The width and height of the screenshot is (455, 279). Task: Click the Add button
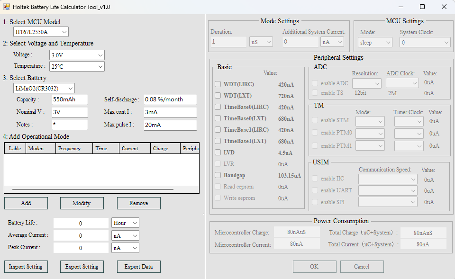pyautogui.click(x=26, y=203)
